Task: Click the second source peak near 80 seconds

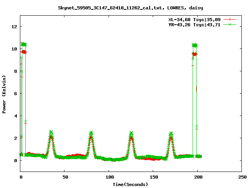Action: point(91,145)
